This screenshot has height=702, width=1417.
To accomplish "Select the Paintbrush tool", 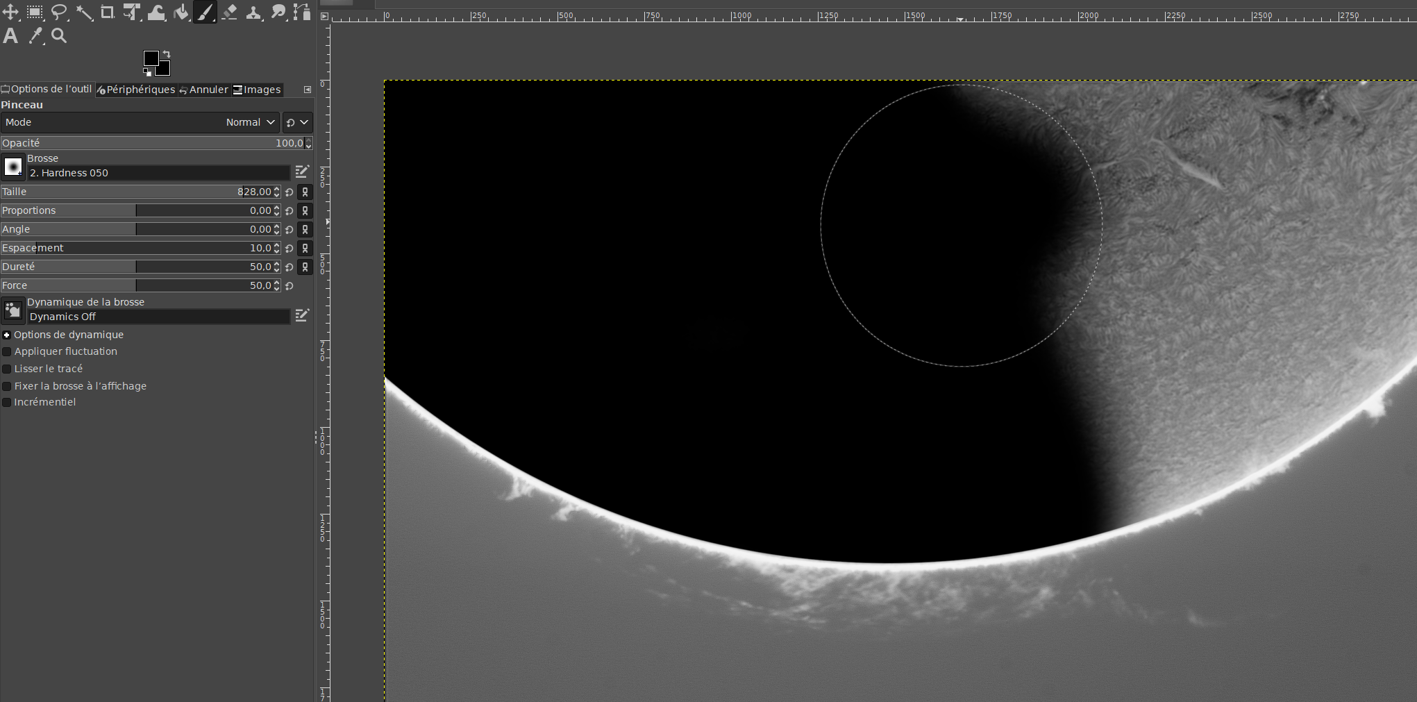I will click(x=205, y=12).
